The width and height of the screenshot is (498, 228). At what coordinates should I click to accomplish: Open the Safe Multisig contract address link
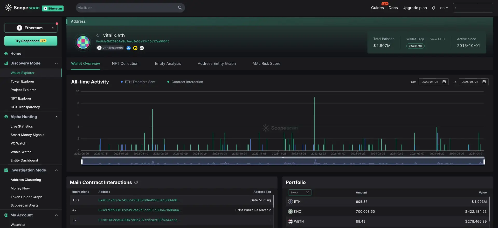(139, 200)
